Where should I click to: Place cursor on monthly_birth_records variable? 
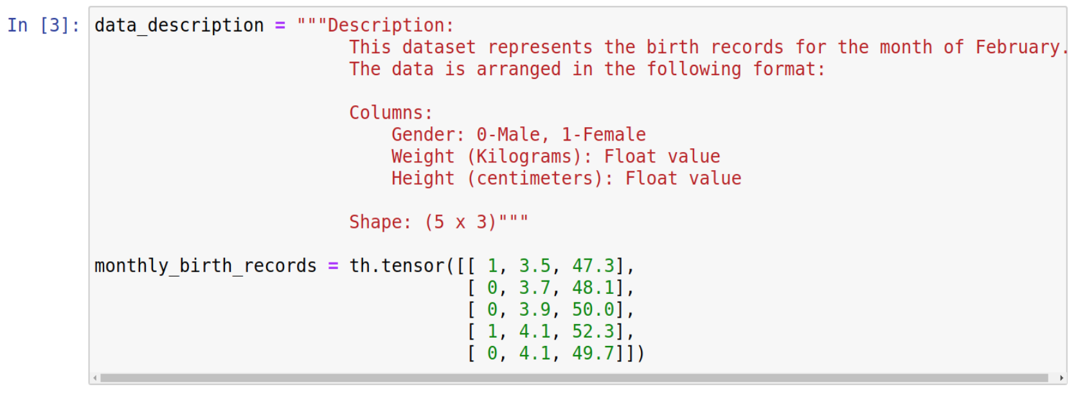(x=206, y=266)
